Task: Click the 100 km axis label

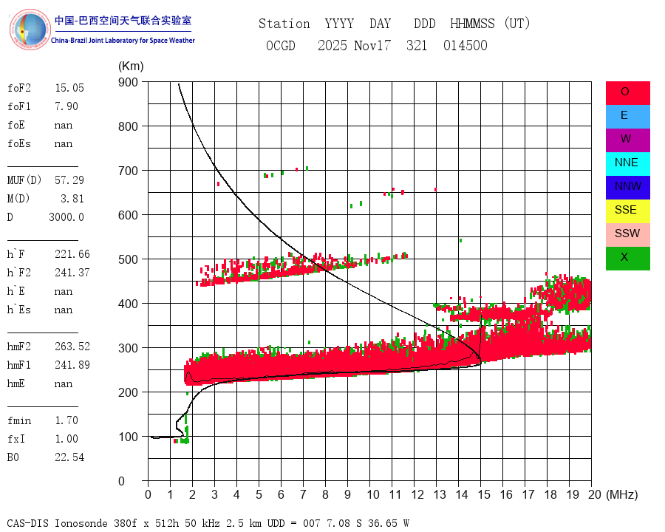Action: pyautogui.click(x=128, y=437)
